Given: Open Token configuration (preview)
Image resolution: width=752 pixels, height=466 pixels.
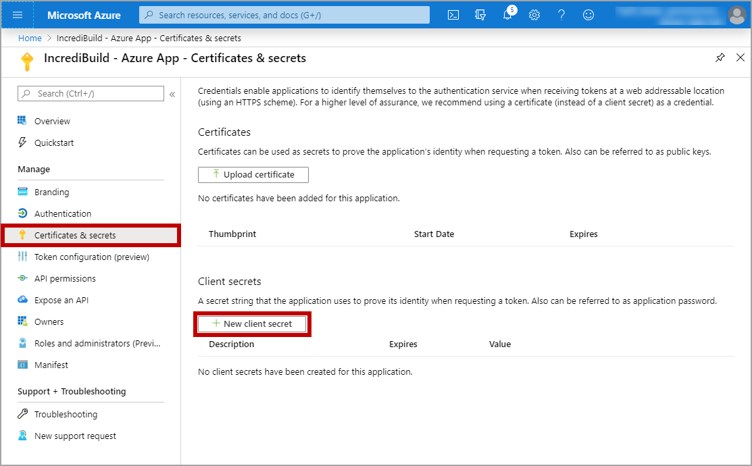Looking at the screenshot, I should click(91, 257).
